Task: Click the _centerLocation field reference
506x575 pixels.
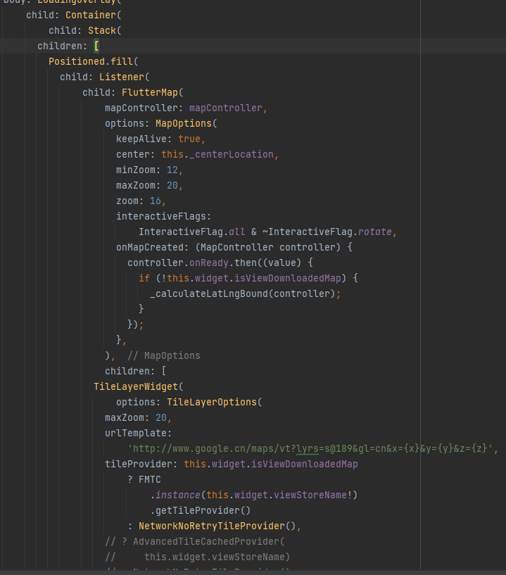Action: [x=232, y=154]
